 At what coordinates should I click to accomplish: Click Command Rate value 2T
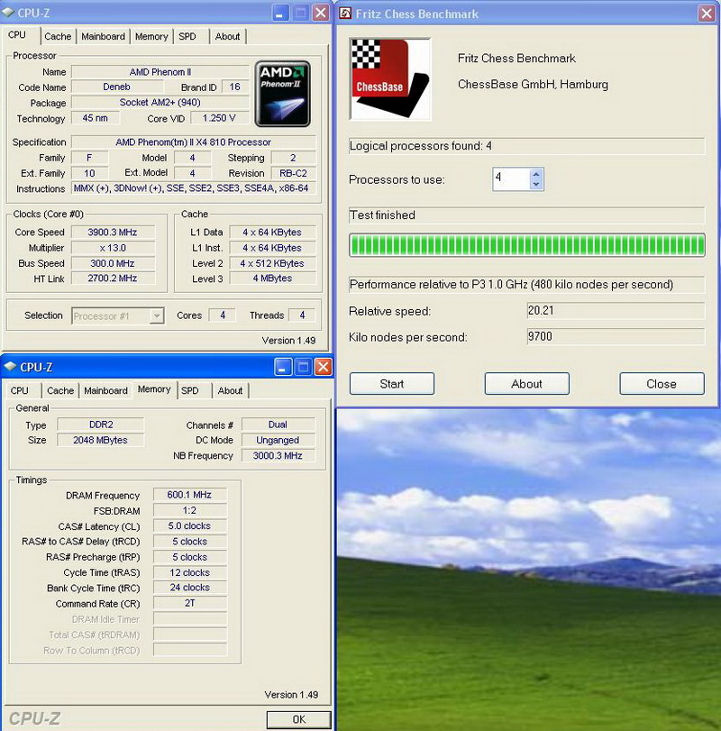[189, 603]
